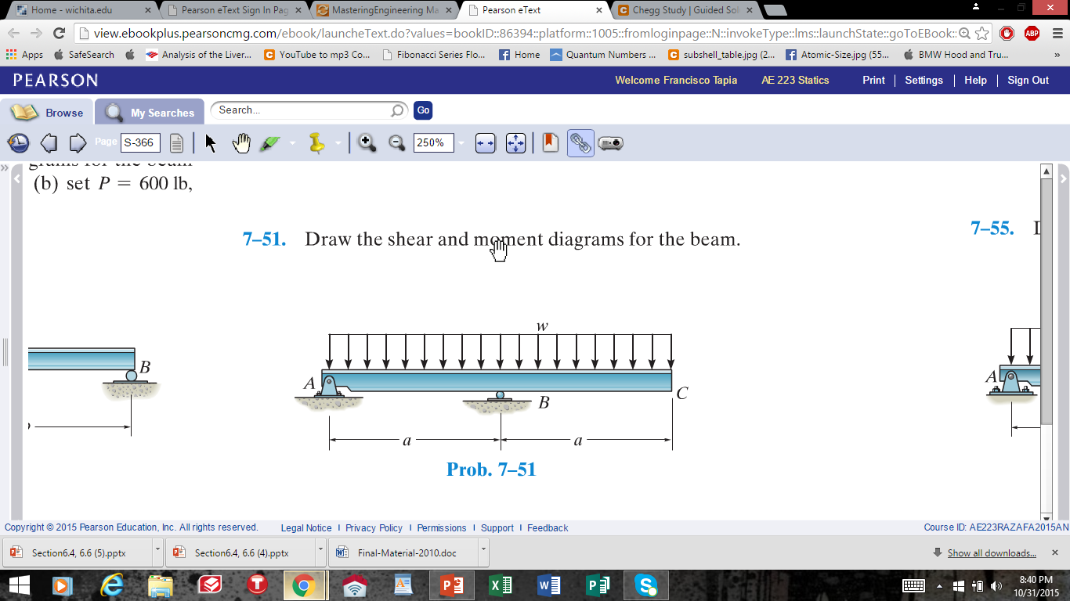Click the page number field S-366
The image size is (1070, 601).
click(141, 142)
